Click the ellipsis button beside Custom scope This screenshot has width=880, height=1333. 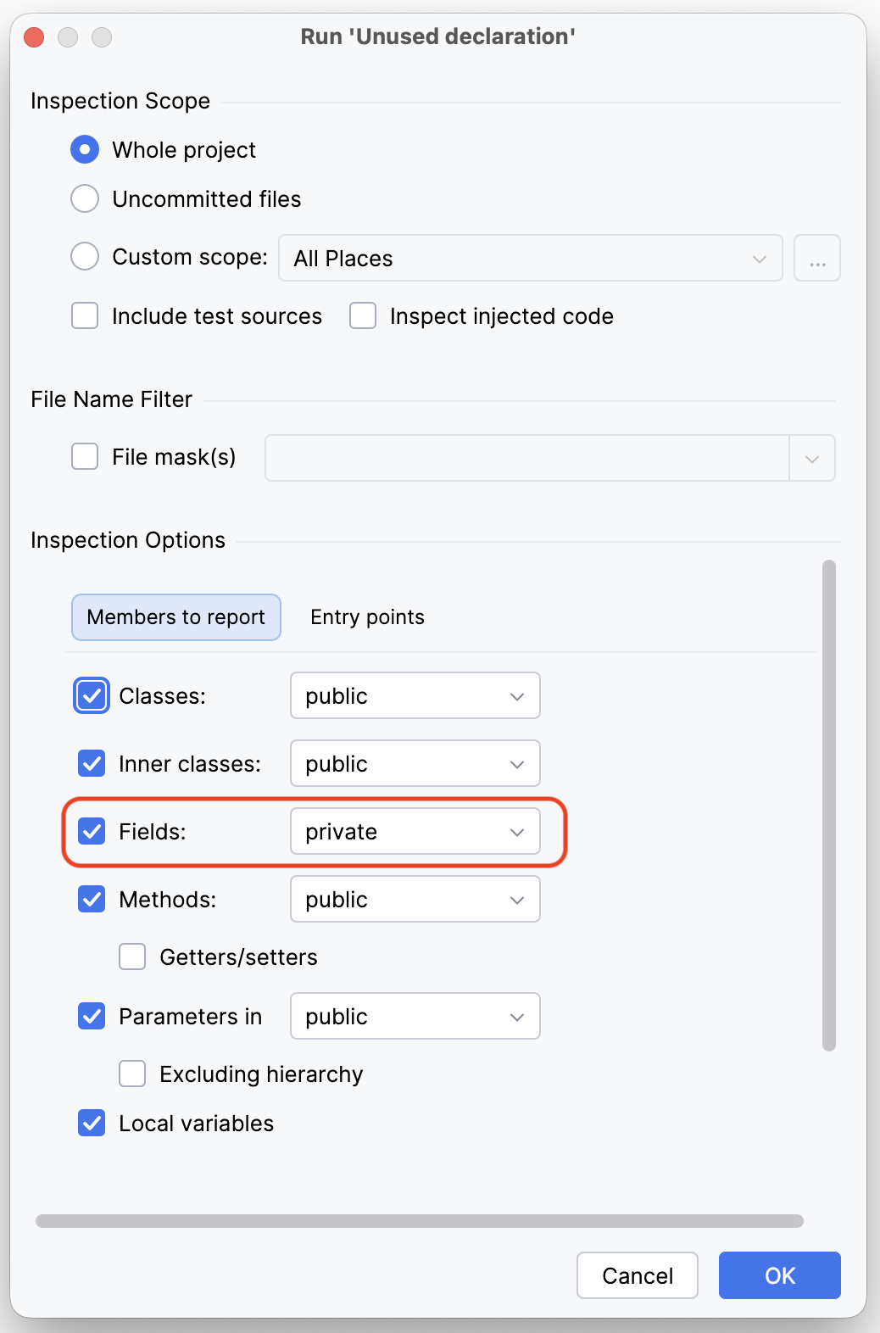point(816,258)
